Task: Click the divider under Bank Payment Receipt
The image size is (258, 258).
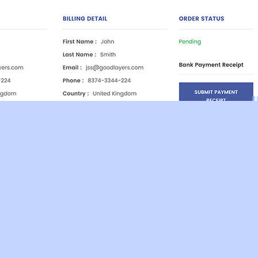Action: click(x=216, y=74)
